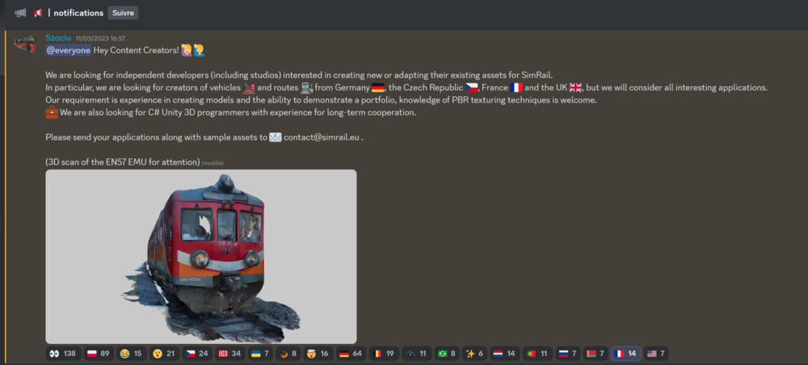808x365 pixels.
Task: Toggle the eyes reaction with 138 votes
Action: pos(61,354)
